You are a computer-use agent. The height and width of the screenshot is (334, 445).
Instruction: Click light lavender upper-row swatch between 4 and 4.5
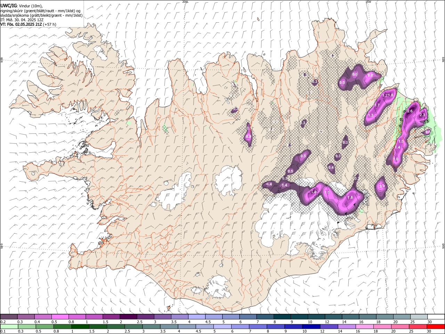tap(197, 317)
